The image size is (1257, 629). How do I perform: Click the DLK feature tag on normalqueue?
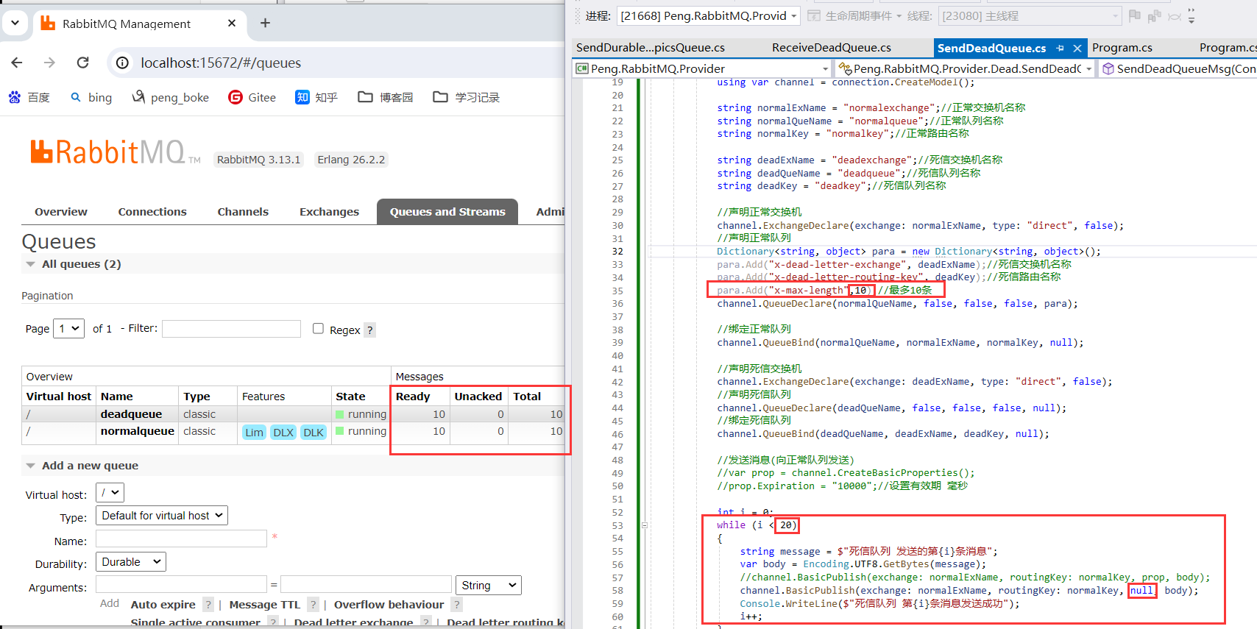click(x=314, y=433)
